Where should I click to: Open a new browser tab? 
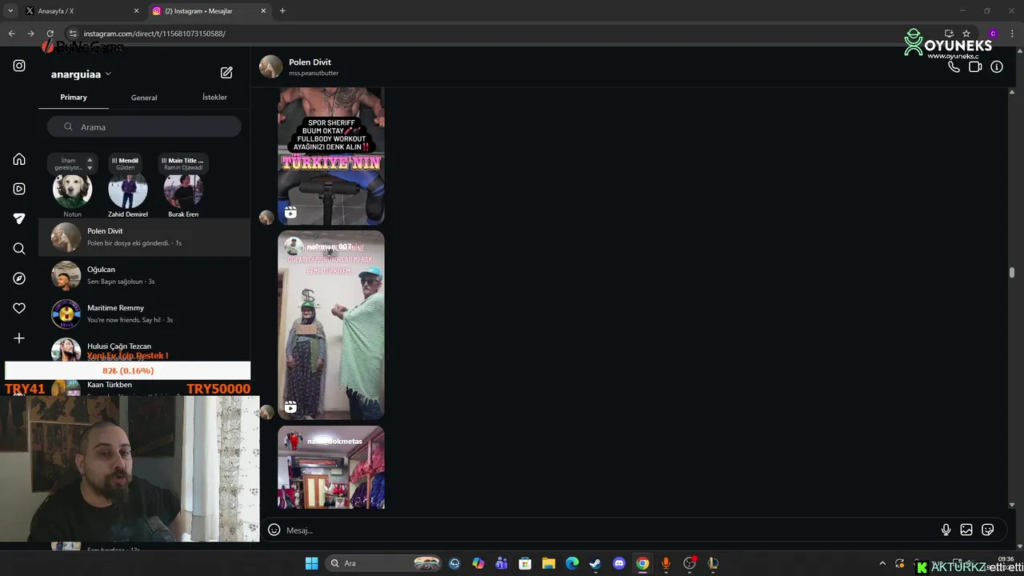[x=282, y=10]
